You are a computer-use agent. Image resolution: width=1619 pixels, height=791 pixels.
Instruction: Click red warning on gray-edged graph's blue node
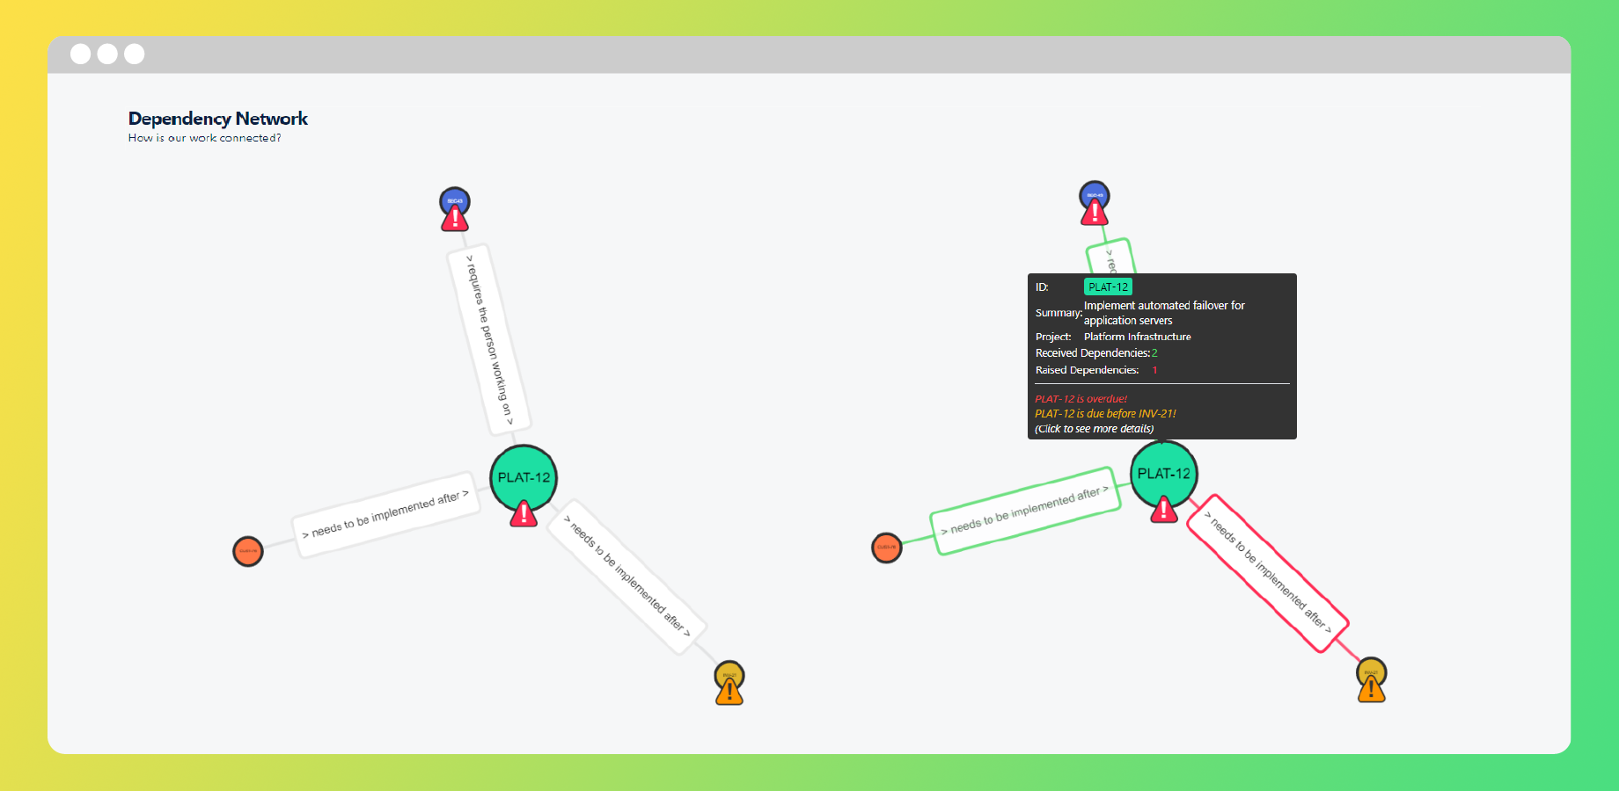coord(455,219)
